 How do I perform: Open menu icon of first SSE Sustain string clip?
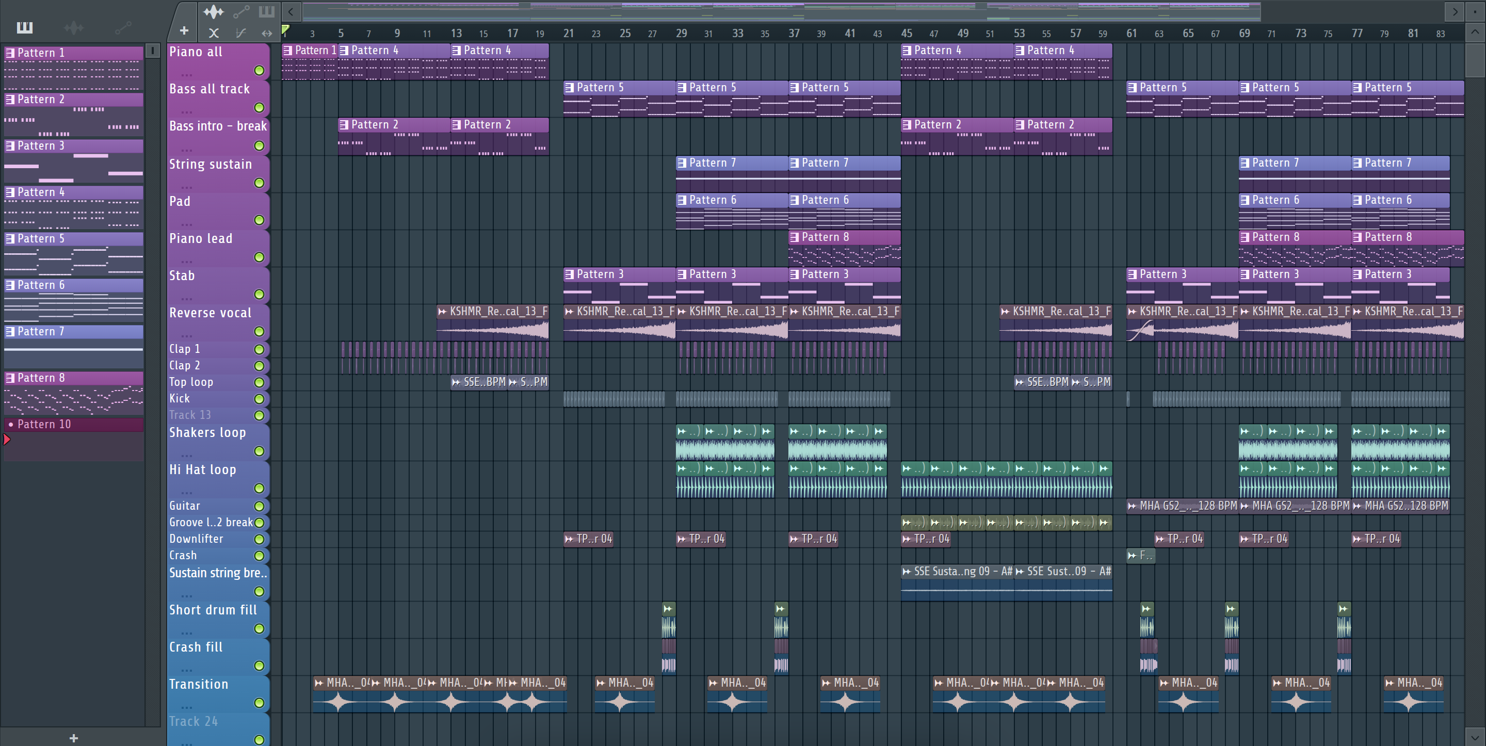[x=906, y=572]
